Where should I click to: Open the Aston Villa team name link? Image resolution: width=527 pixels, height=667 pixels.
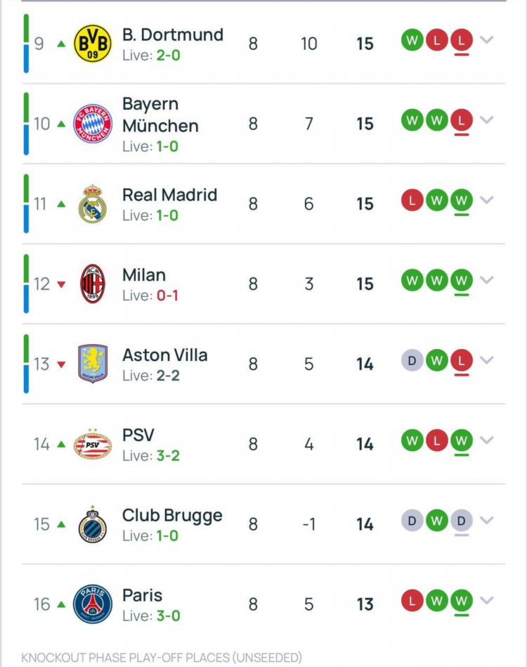coord(164,355)
